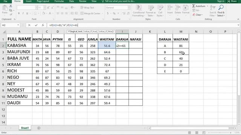The image size is (241, 135).
Task: Add a new sheet with plus icon
Action: pyautogui.click(x=39, y=128)
